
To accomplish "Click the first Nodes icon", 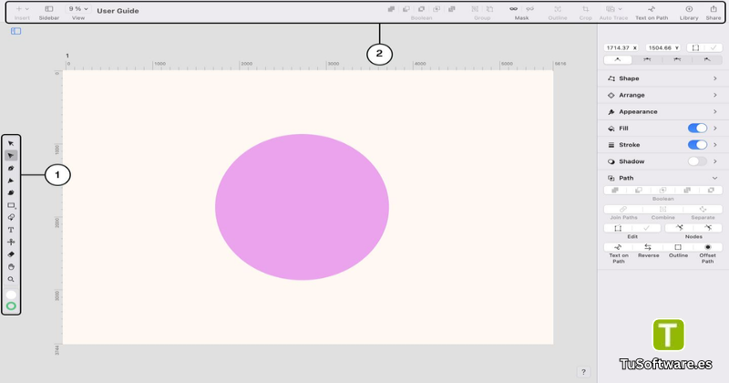I will [679, 228].
